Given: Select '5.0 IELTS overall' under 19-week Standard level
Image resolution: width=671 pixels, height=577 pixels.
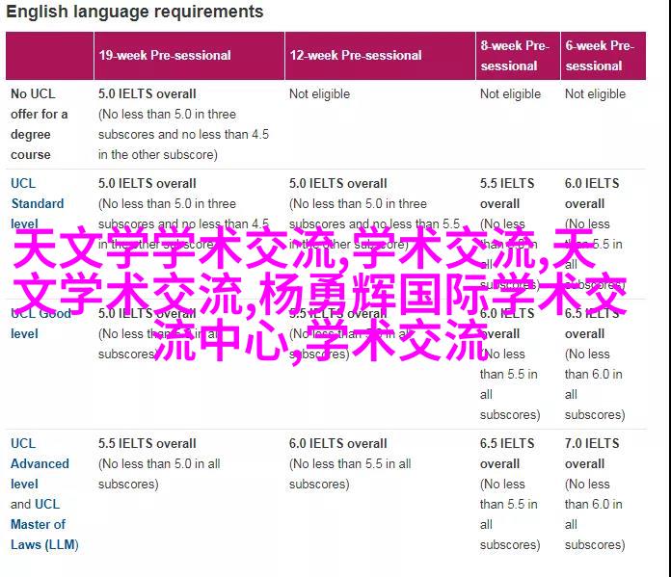Looking at the screenshot, I should (x=148, y=183).
